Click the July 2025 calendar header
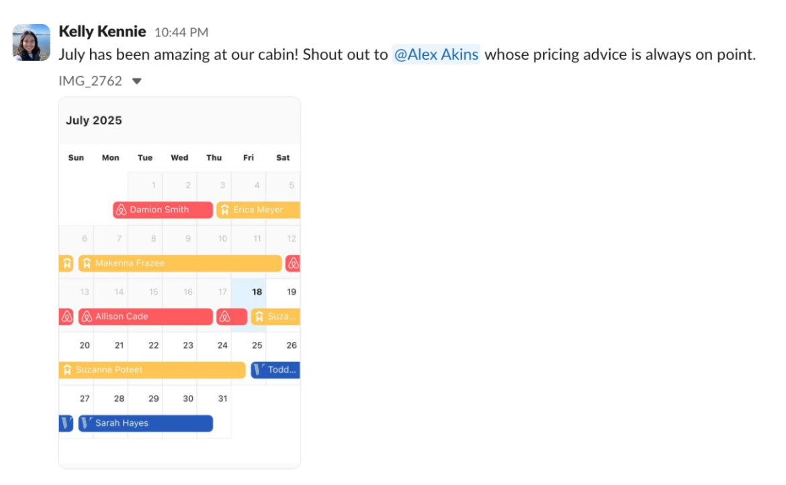 coord(94,121)
